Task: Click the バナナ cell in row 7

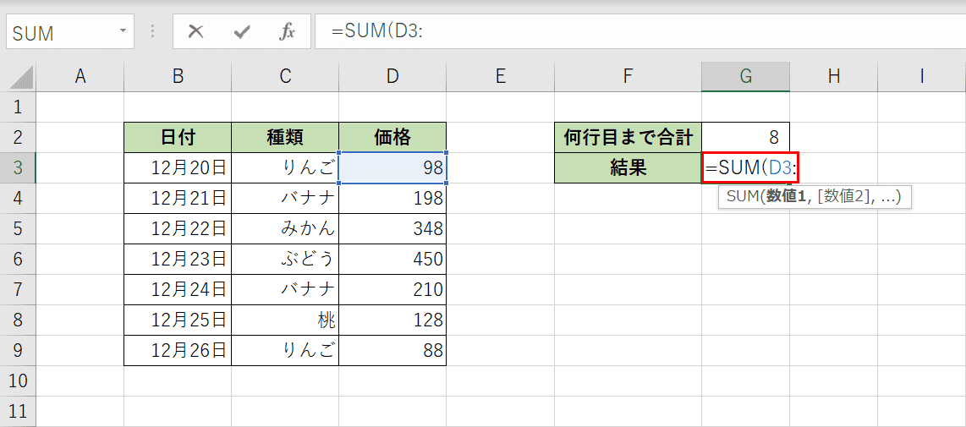Action: 284,289
